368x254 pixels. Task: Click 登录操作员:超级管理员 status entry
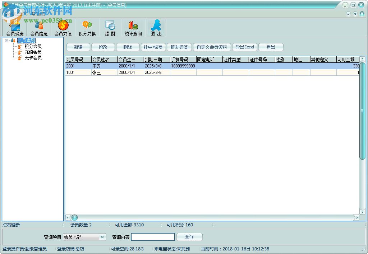(x=25, y=249)
